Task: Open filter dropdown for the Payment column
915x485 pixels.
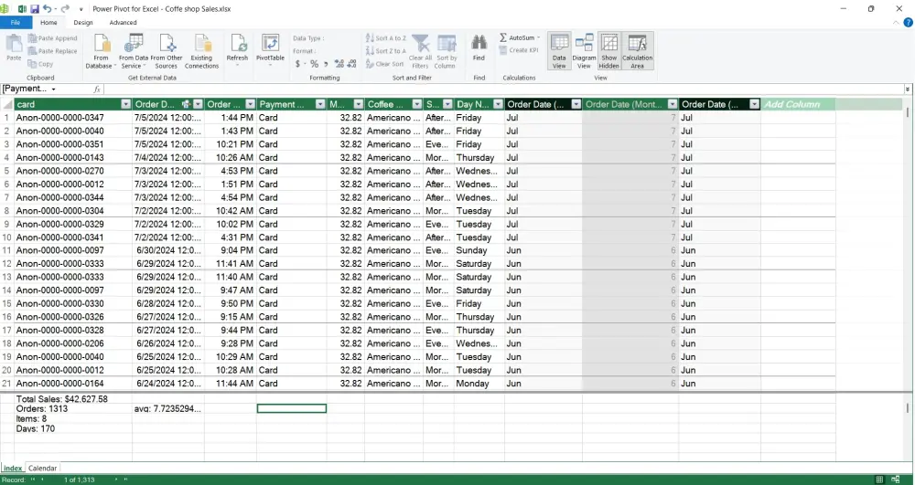Action: (x=319, y=104)
